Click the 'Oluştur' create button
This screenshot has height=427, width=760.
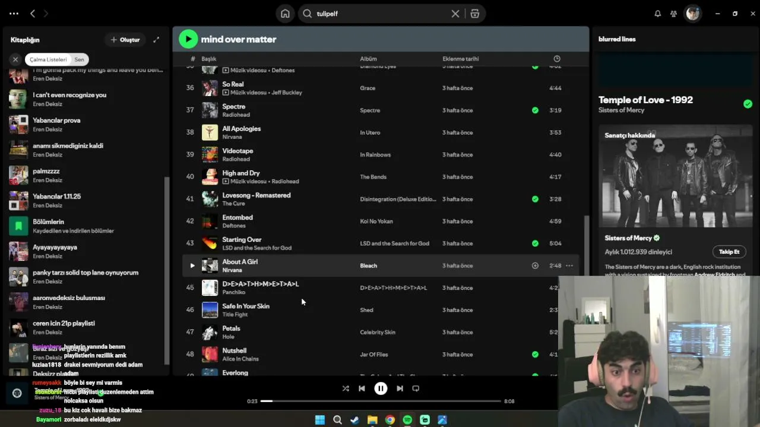(x=125, y=40)
